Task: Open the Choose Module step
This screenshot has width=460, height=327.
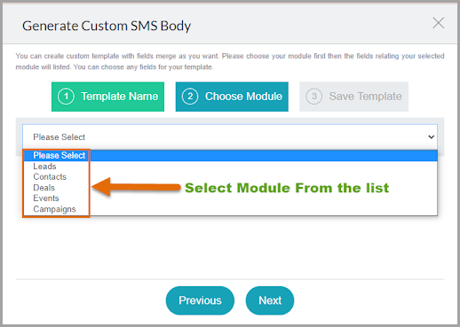Action: pyautogui.click(x=232, y=97)
